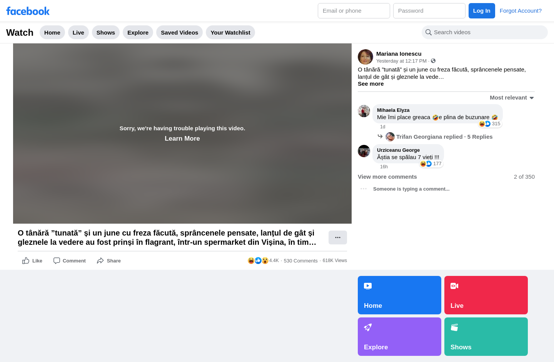The image size is (554, 362).
Task: Click the reaction emojis beside 4.4K
Action: [258, 261]
